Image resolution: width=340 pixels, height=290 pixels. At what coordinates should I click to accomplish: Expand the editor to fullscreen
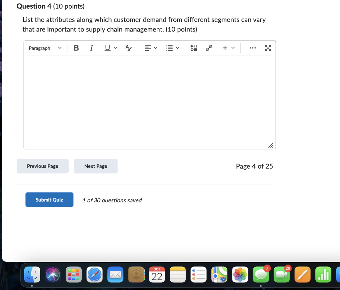(x=268, y=48)
